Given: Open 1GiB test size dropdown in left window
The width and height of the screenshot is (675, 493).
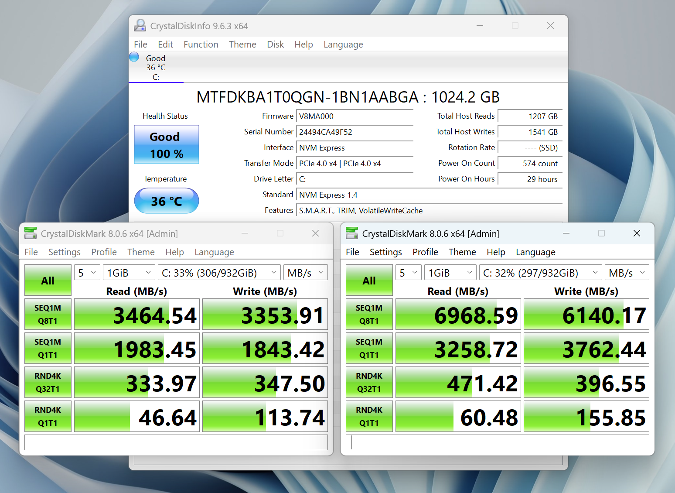Looking at the screenshot, I should pyautogui.click(x=129, y=273).
